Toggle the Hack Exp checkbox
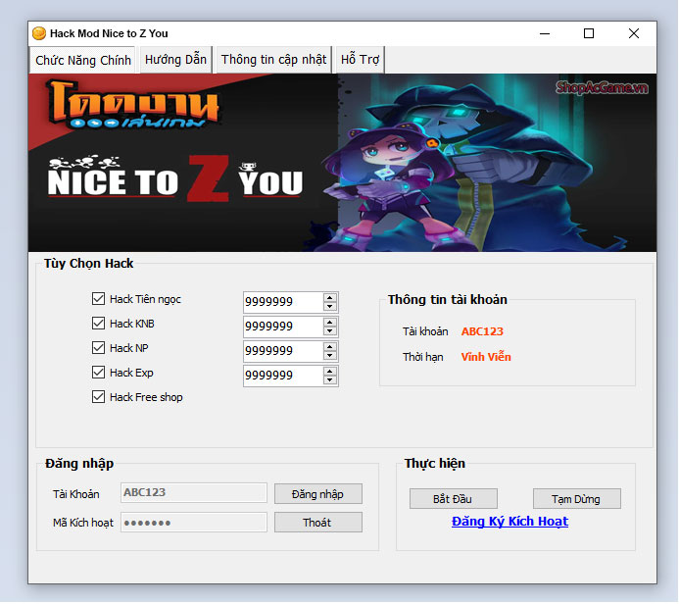Viewport: 679px width, 604px height. (98, 373)
